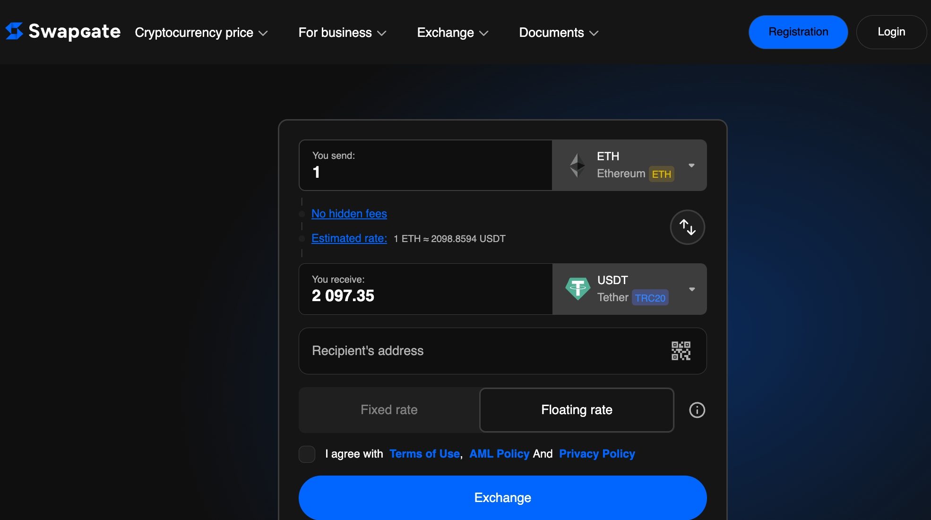Image resolution: width=931 pixels, height=520 pixels.
Task: Swap the currency pair direction
Action: (687, 227)
